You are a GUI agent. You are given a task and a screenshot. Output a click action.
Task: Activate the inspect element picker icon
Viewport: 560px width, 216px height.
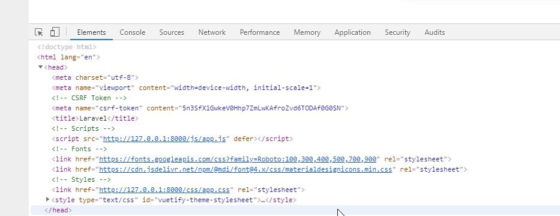pyautogui.click(x=38, y=32)
